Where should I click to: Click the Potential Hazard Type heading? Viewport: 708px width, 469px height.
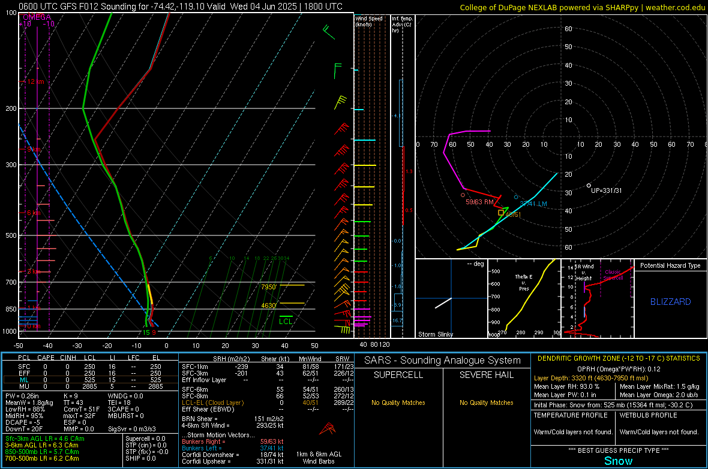pyautogui.click(x=670, y=265)
